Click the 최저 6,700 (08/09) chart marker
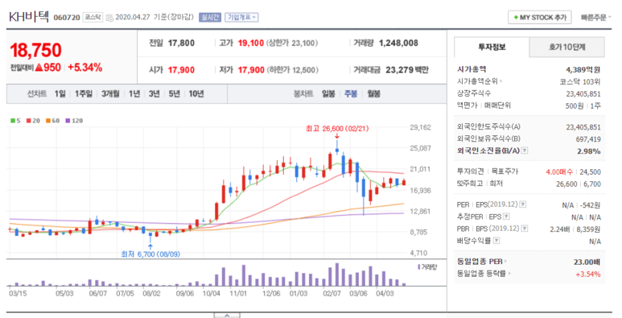Screen dimensions: 622x318 tap(150, 254)
